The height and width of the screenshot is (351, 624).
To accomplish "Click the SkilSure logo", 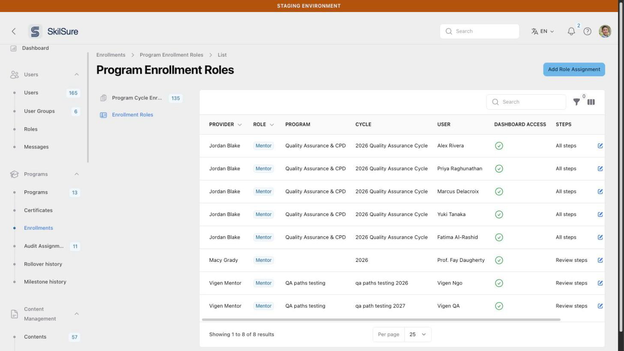I will [x=54, y=31].
